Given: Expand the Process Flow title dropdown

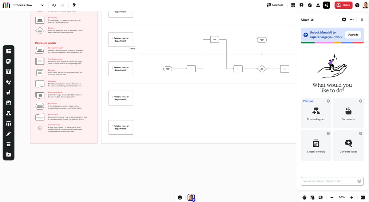Looking at the screenshot, I should tap(42, 5).
